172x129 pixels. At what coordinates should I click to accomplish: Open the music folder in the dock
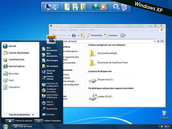83,7
